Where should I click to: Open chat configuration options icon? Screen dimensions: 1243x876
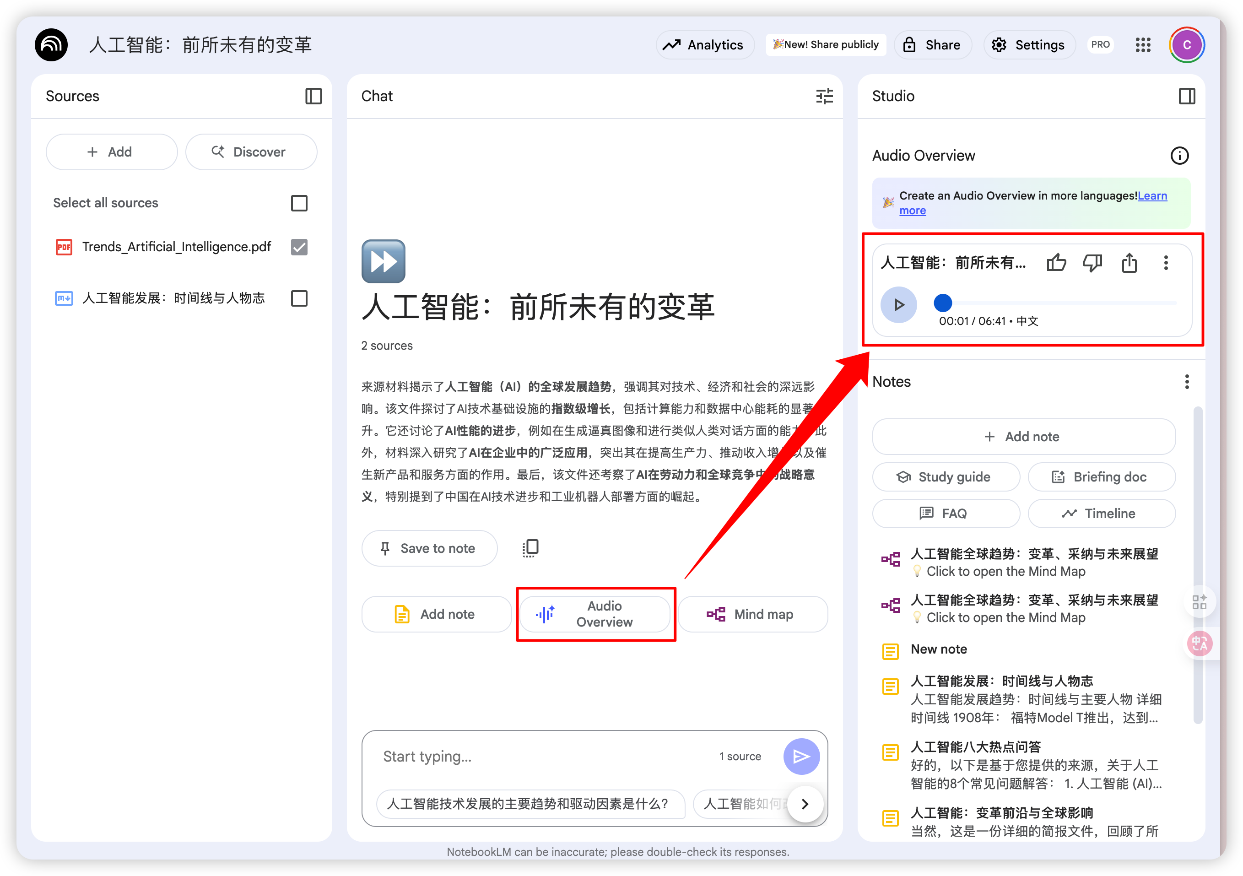point(824,96)
